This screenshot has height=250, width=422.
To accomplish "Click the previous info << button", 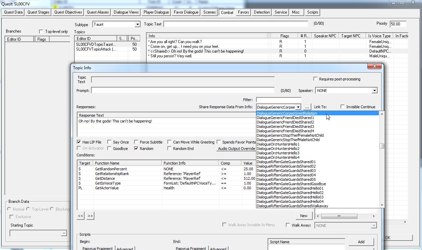I will pyautogui.click(x=80, y=216).
